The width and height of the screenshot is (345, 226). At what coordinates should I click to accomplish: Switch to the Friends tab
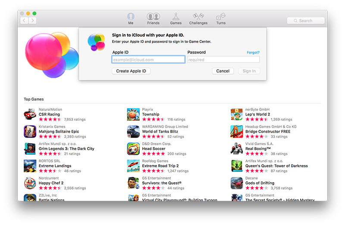tap(153, 18)
